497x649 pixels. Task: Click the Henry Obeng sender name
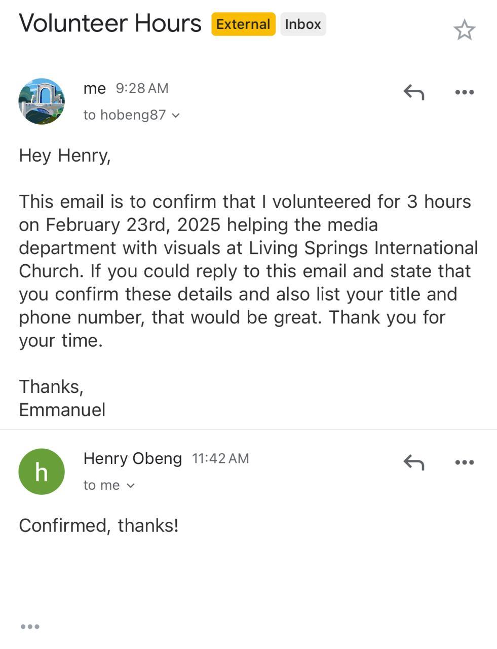point(132,458)
